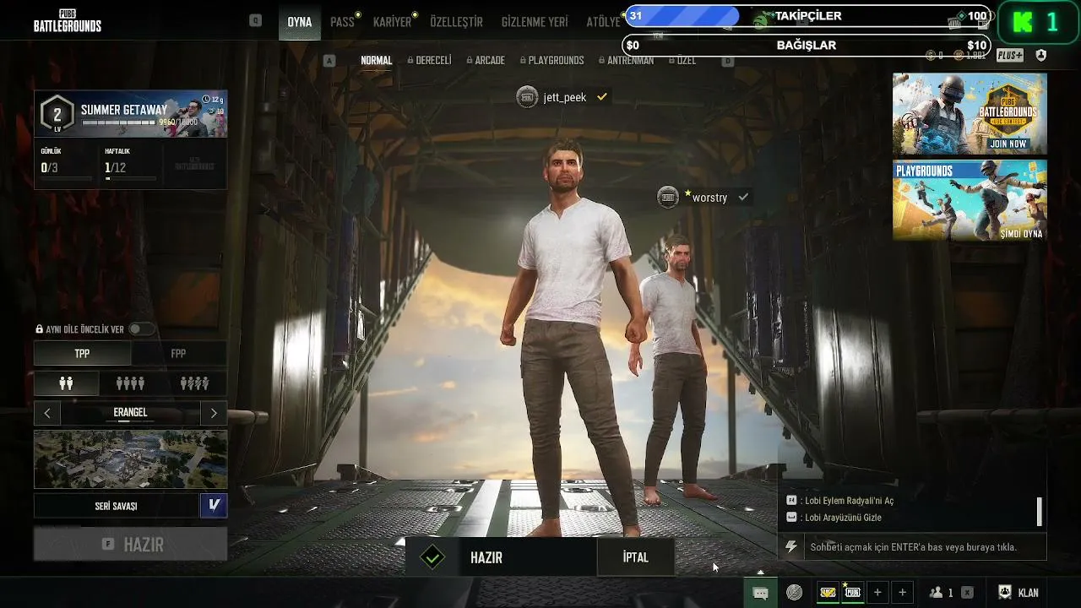Click the Playgrounds Şimdi Oyna banner

pyautogui.click(x=970, y=200)
